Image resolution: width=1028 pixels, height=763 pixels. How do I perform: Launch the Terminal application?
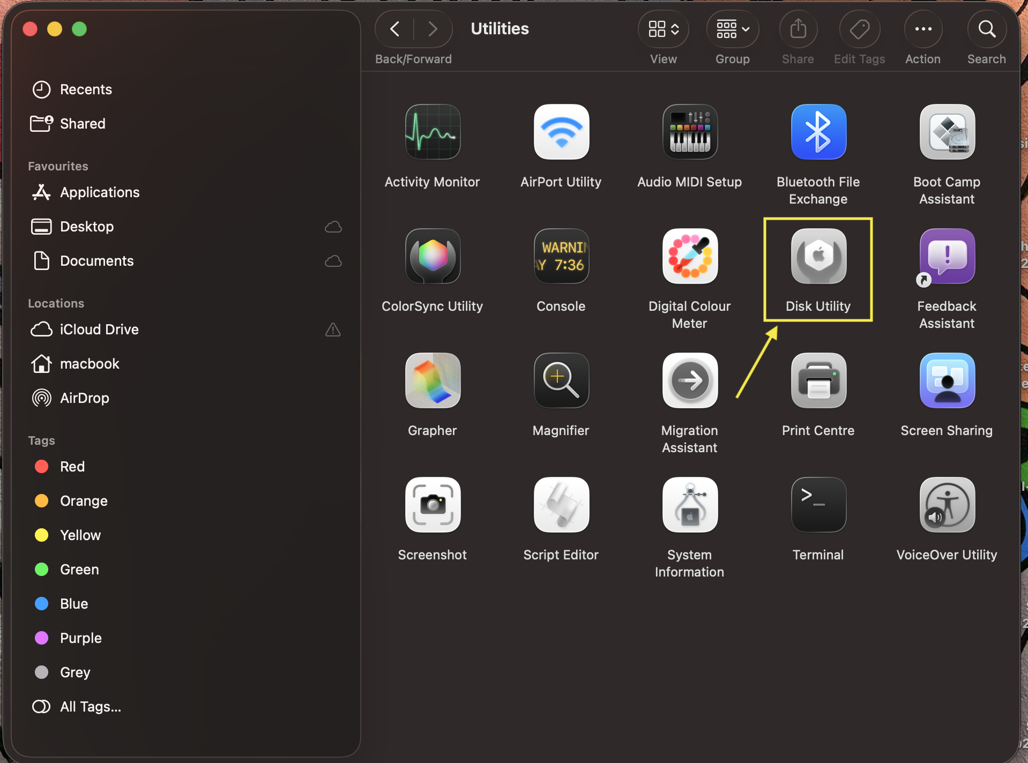[817, 504]
